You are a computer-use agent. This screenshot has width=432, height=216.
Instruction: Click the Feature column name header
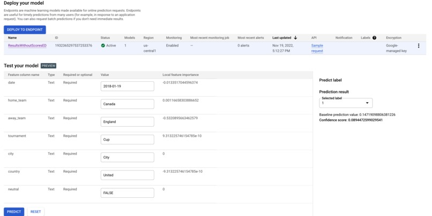click(24, 75)
